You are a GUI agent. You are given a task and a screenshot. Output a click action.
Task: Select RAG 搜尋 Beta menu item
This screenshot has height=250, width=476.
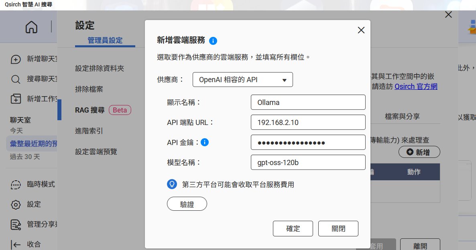click(x=103, y=110)
